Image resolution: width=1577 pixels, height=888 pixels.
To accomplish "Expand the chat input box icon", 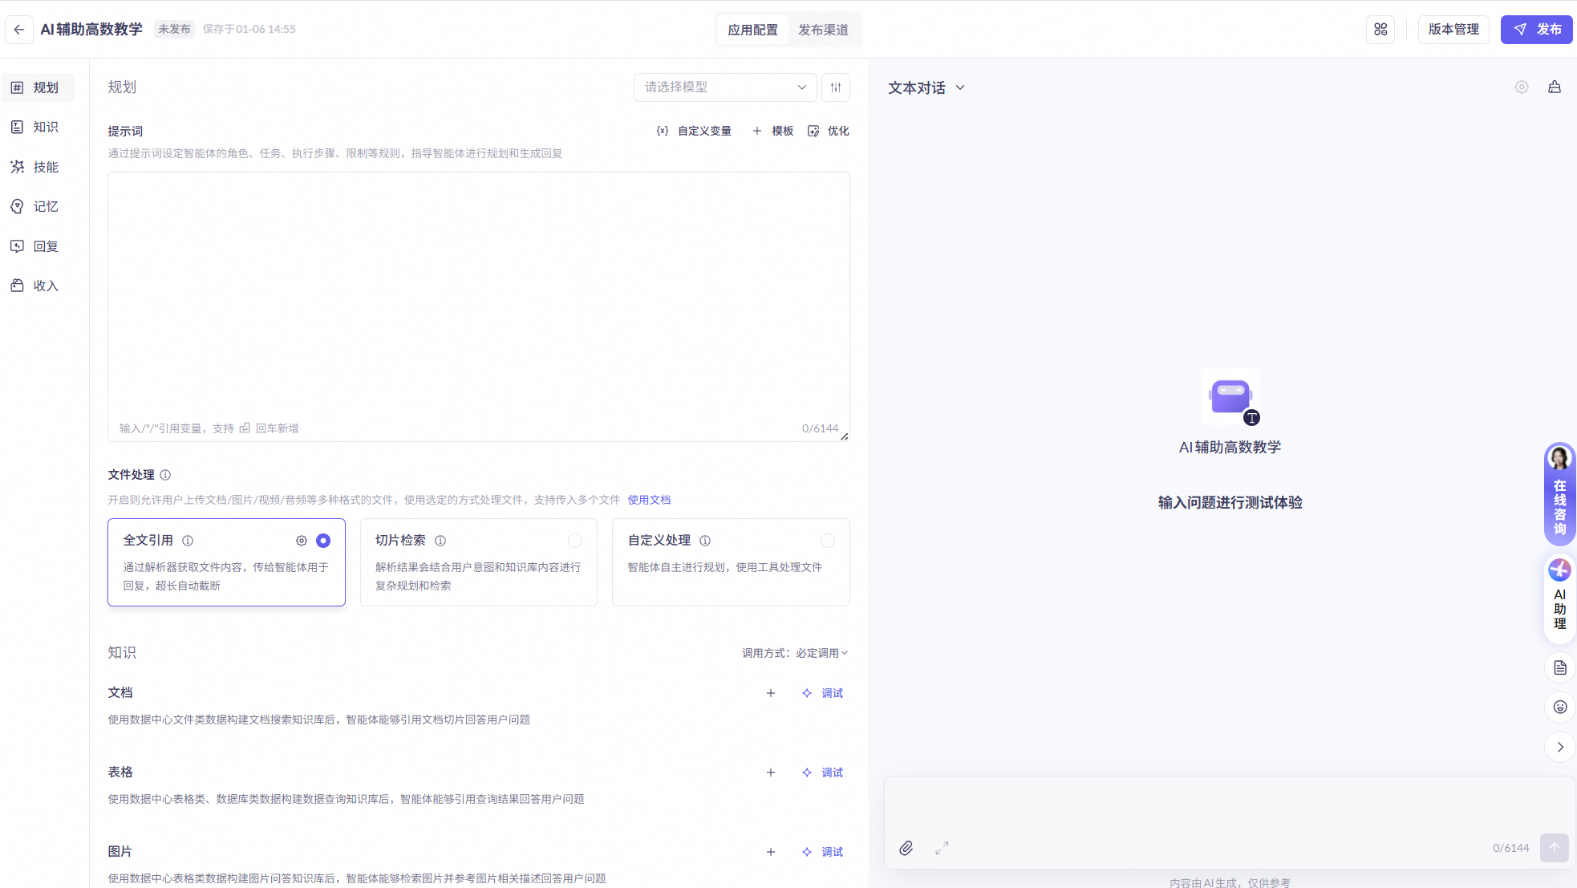I will 942,848.
